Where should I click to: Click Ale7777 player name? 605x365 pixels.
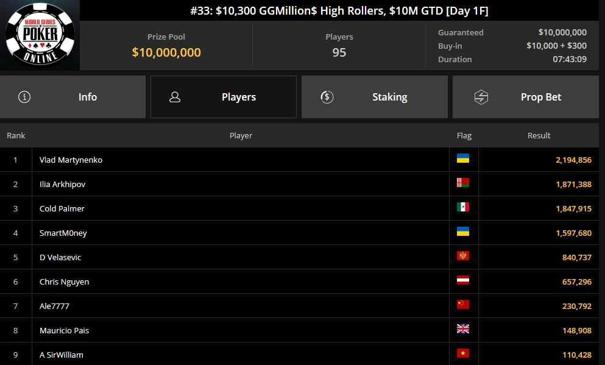(x=54, y=306)
